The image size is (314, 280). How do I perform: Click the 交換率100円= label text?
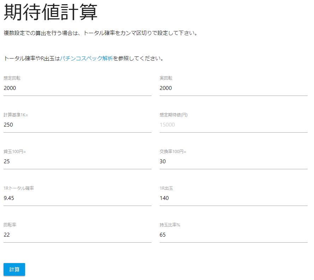tap(173, 152)
